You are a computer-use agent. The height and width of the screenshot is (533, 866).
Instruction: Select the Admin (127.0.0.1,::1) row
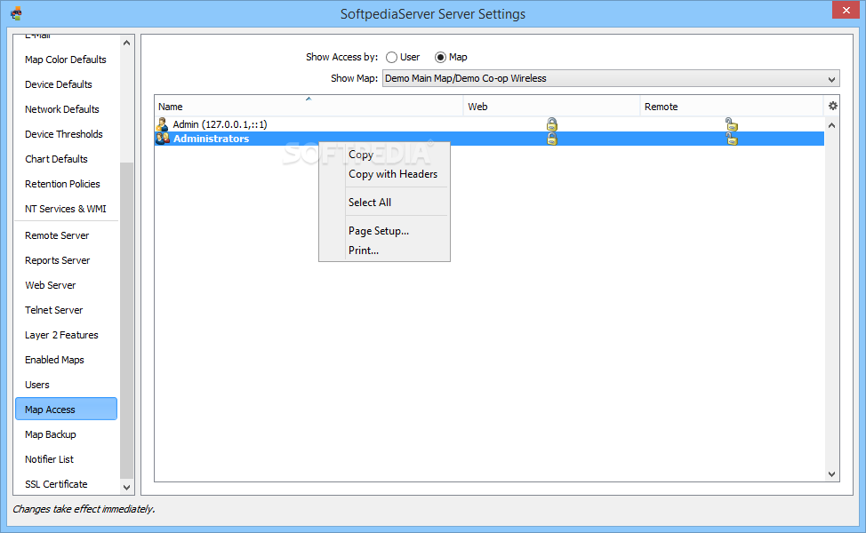[x=489, y=124]
